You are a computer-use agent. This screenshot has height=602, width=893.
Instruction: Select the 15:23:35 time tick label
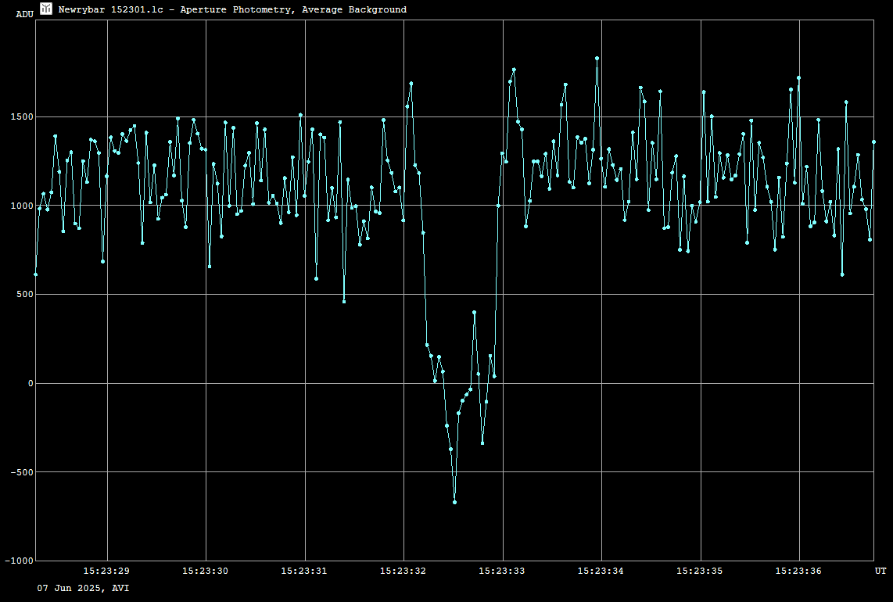[700, 572]
